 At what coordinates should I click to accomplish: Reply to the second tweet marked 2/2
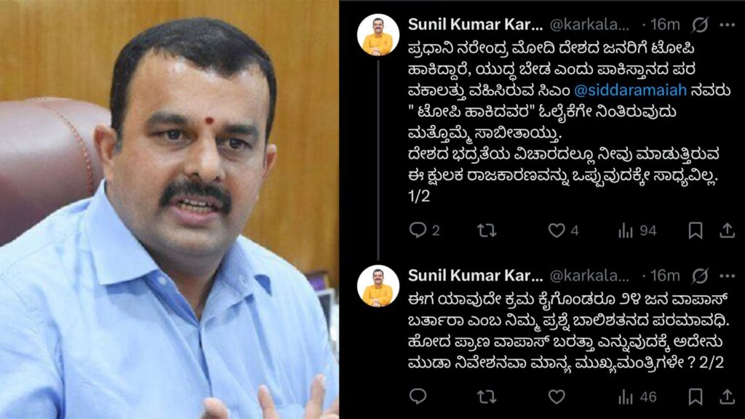coord(418,396)
